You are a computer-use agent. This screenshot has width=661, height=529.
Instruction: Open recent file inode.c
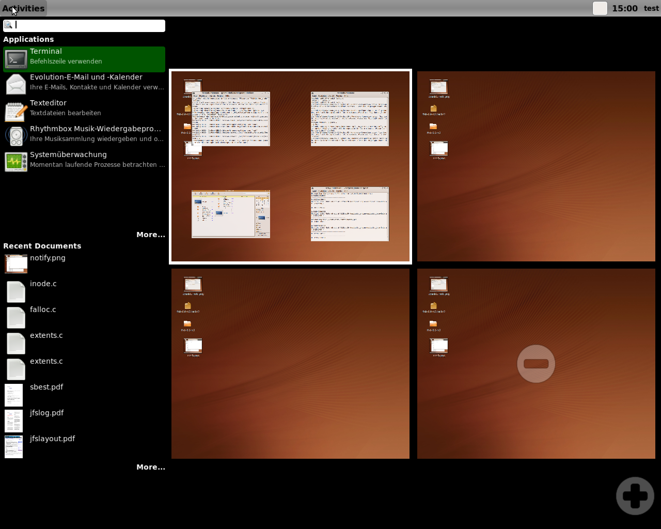pyautogui.click(x=84, y=292)
